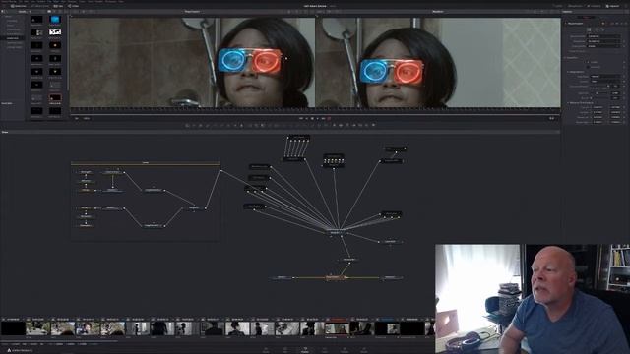Viewport: 630px width, 354px height.
Task: Select the first black clip thumbnail in clips strip
Action: (x=13, y=328)
